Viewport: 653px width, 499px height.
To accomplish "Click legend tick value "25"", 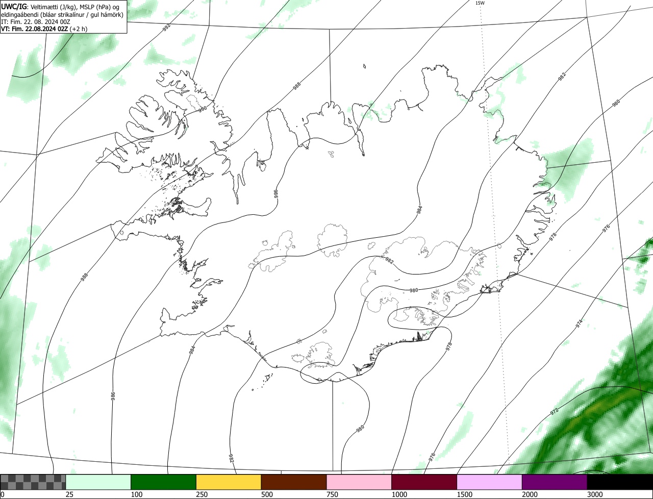I will tap(68, 495).
